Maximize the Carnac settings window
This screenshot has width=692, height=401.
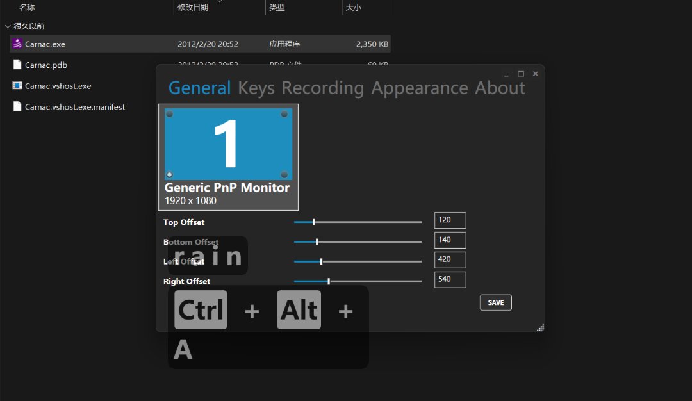[521, 74]
